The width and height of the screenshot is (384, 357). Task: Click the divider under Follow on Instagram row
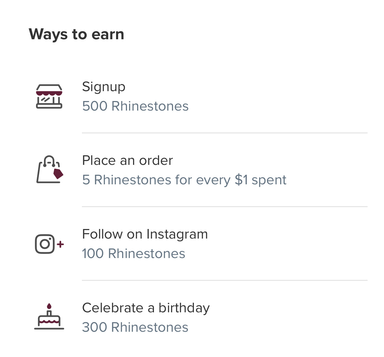[x=225, y=280]
